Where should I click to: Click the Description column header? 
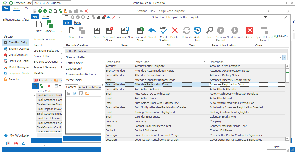point(247,62)
